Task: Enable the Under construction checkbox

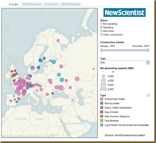Action: [x=101, y=35]
